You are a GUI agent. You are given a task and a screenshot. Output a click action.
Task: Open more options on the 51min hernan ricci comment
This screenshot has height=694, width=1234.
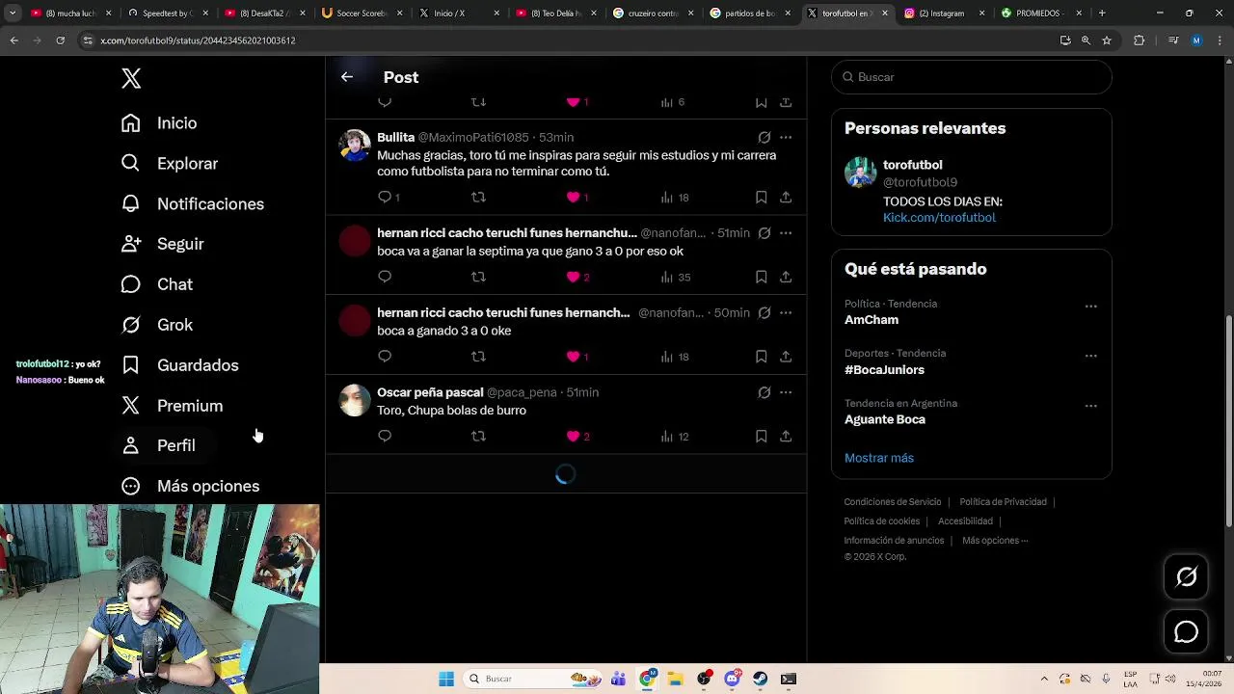(x=786, y=233)
